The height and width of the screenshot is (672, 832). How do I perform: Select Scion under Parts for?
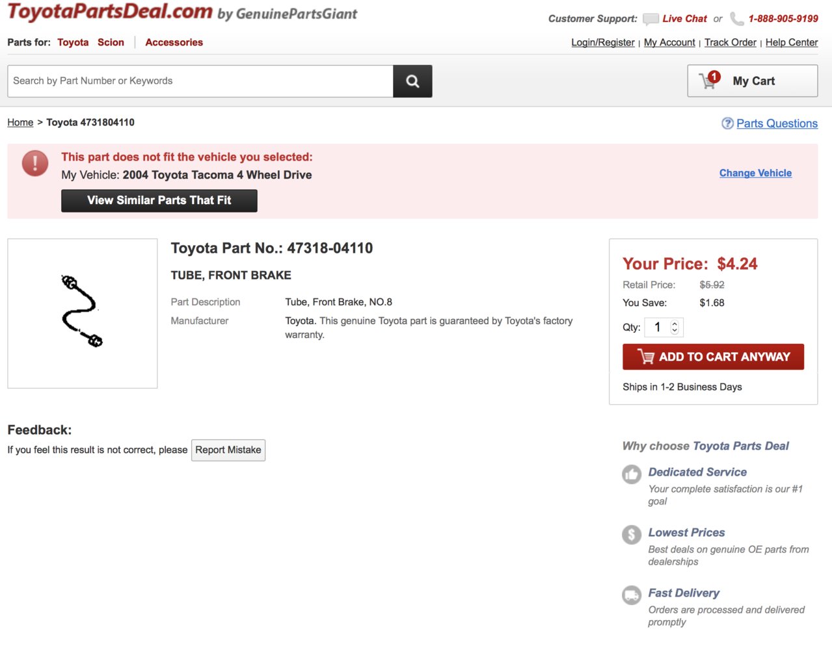pos(111,42)
